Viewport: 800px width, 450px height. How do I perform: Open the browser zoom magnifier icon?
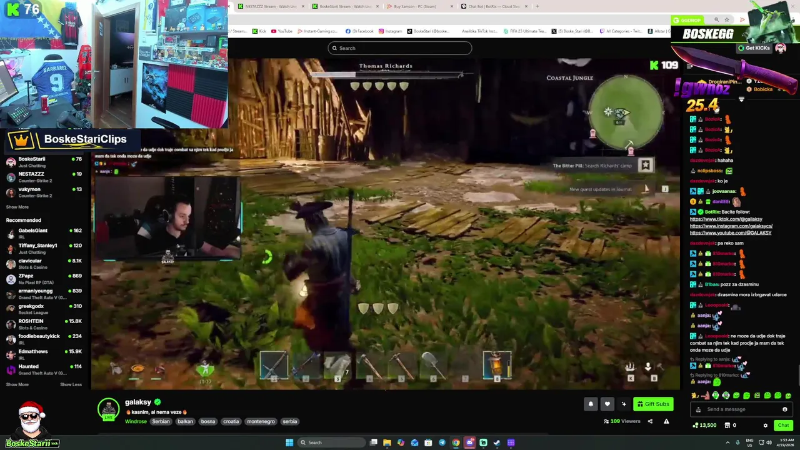click(716, 20)
